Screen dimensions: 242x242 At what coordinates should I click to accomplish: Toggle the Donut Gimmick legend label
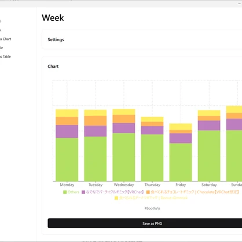tap(153, 198)
